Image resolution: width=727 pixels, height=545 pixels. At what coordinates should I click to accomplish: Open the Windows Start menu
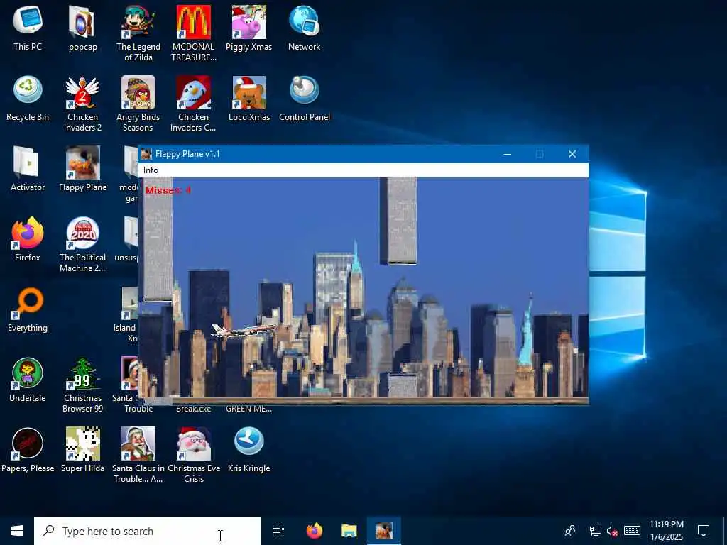pos(17,531)
